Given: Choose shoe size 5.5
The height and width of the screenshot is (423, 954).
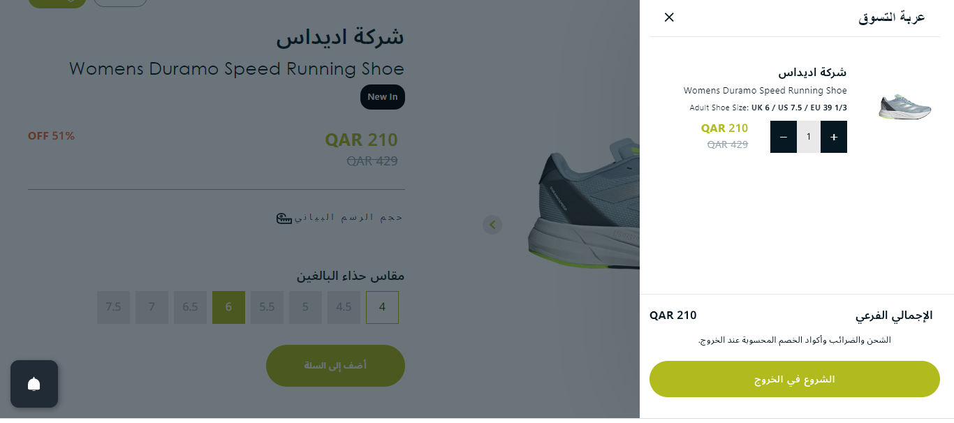Looking at the screenshot, I should coord(267,307).
